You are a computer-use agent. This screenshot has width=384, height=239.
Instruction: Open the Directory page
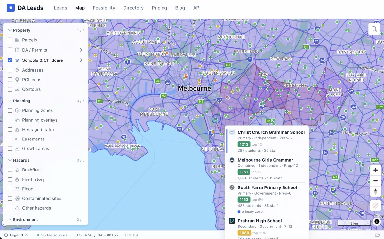click(133, 8)
